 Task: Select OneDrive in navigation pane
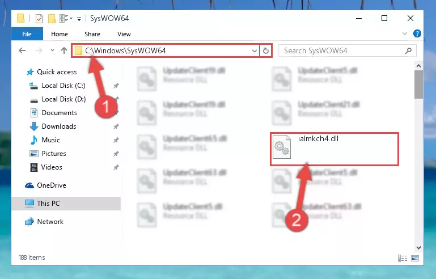[52, 185]
